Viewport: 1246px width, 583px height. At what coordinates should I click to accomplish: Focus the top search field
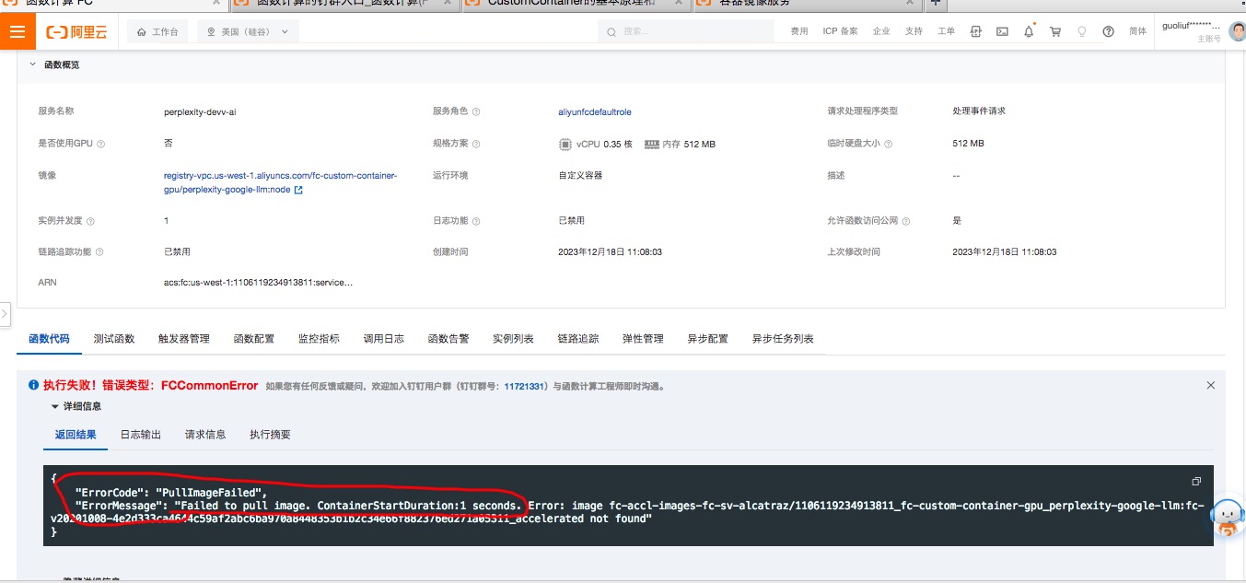687,31
